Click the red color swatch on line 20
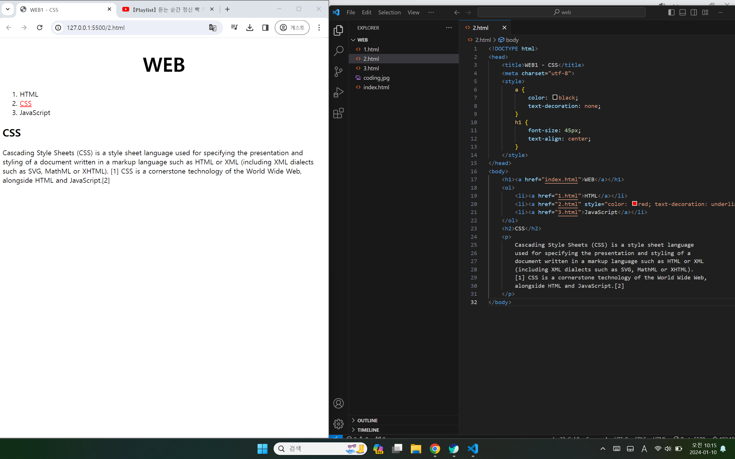This screenshot has height=459, width=735. point(635,203)
